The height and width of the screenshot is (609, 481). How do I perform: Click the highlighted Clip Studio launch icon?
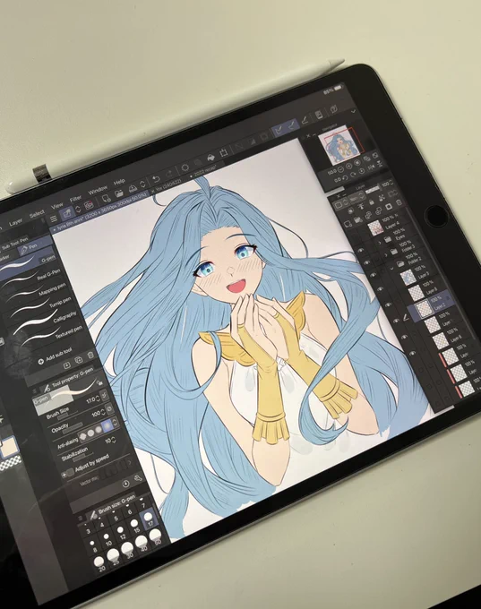(66, 212)
